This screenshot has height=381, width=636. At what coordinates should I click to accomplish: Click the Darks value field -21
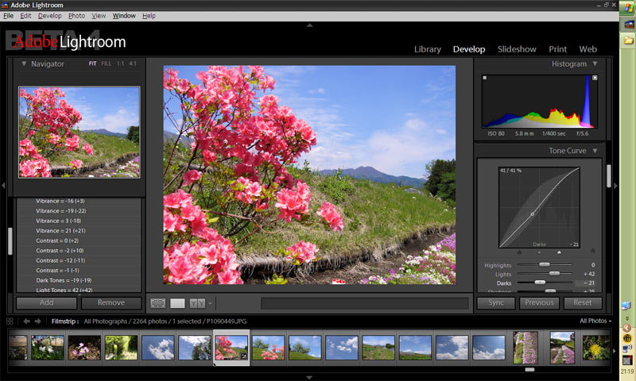pyautogui.click(x=586, y=283)
